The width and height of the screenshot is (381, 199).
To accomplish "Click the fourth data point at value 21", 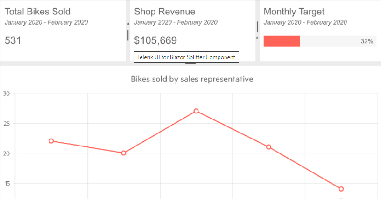I will pos(268,147).
